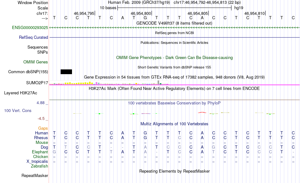This screenshot has height=183, width=300.
Task: Click the 'chr17:' ruler label
Action: [42, 13]
